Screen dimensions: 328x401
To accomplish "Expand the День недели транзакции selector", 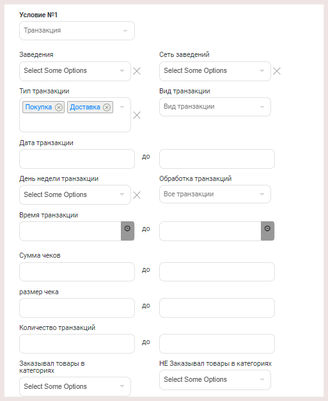I will pyautogui.click(x=75, y=194).
